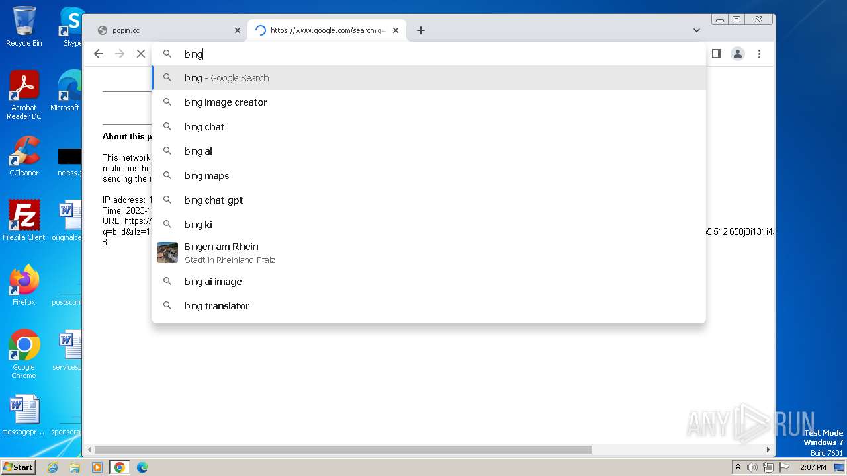Click the taskbar clock 2:07 PM
This screenshot has width=847, height=476.
tap(813, 467)
